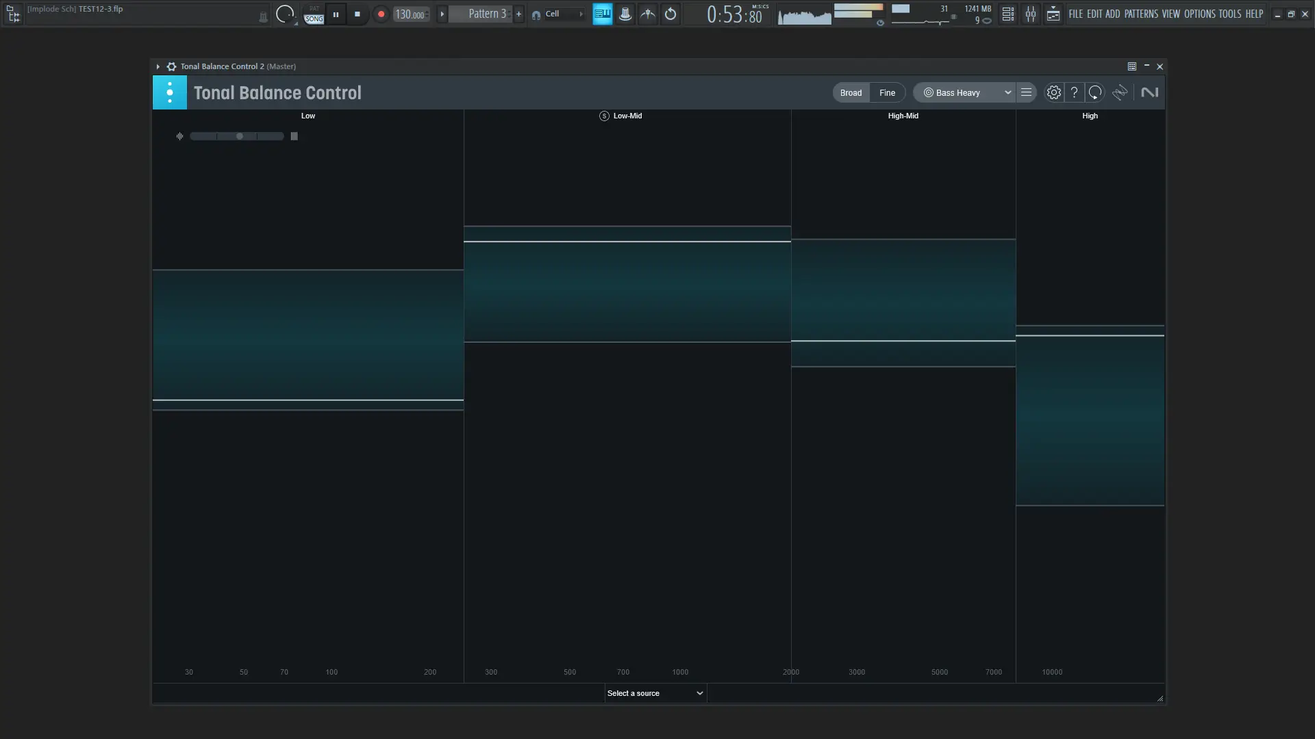The height and width of the screenshot is (739, 1315).
Task: Toggle the typing keyboard to piano icon
Action: 602,14
